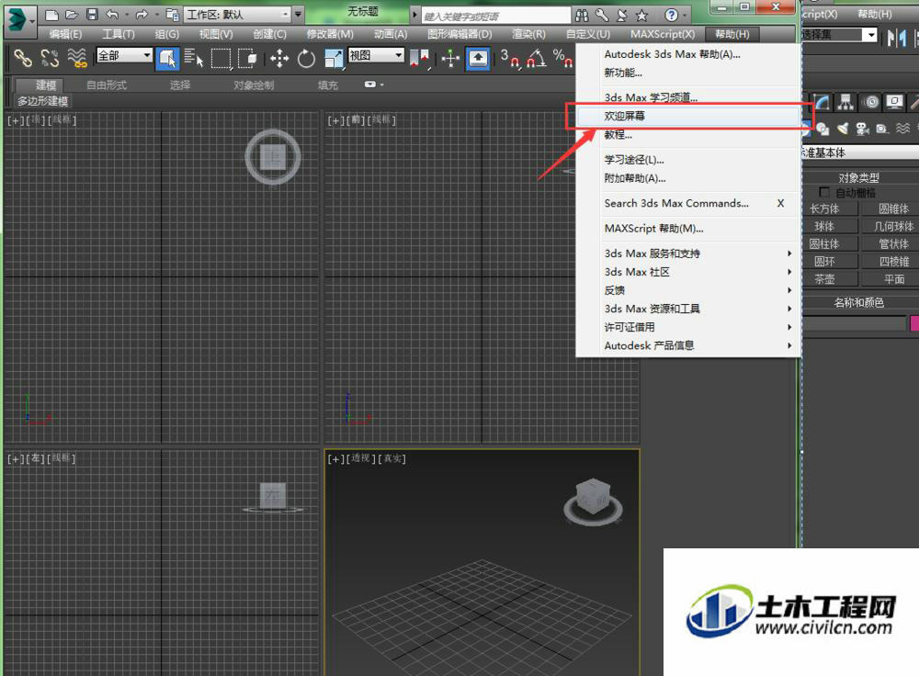The height and width of the screenshot is (676, 919).
Task: Activate the Select and Move tool
Action: (x=279, y=59)
